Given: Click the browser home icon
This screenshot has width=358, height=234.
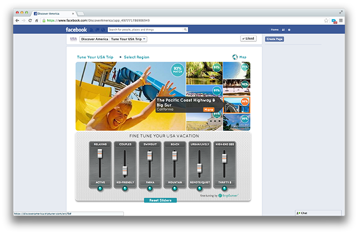Looking at the screenshot, I should [36, 21].
